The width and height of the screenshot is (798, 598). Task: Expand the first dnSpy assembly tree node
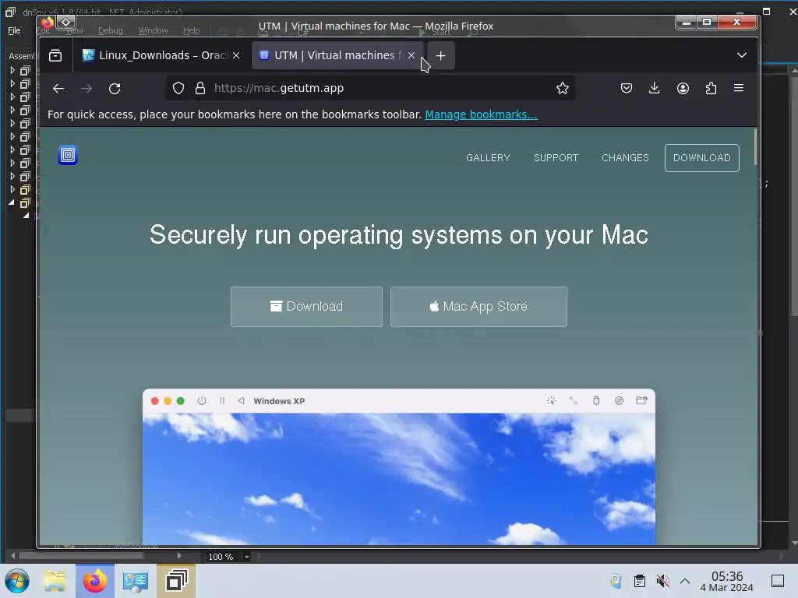pos(12,70)
